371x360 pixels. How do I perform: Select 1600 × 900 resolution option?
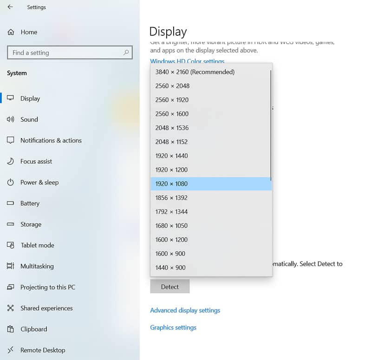click(x=170, y=254)
